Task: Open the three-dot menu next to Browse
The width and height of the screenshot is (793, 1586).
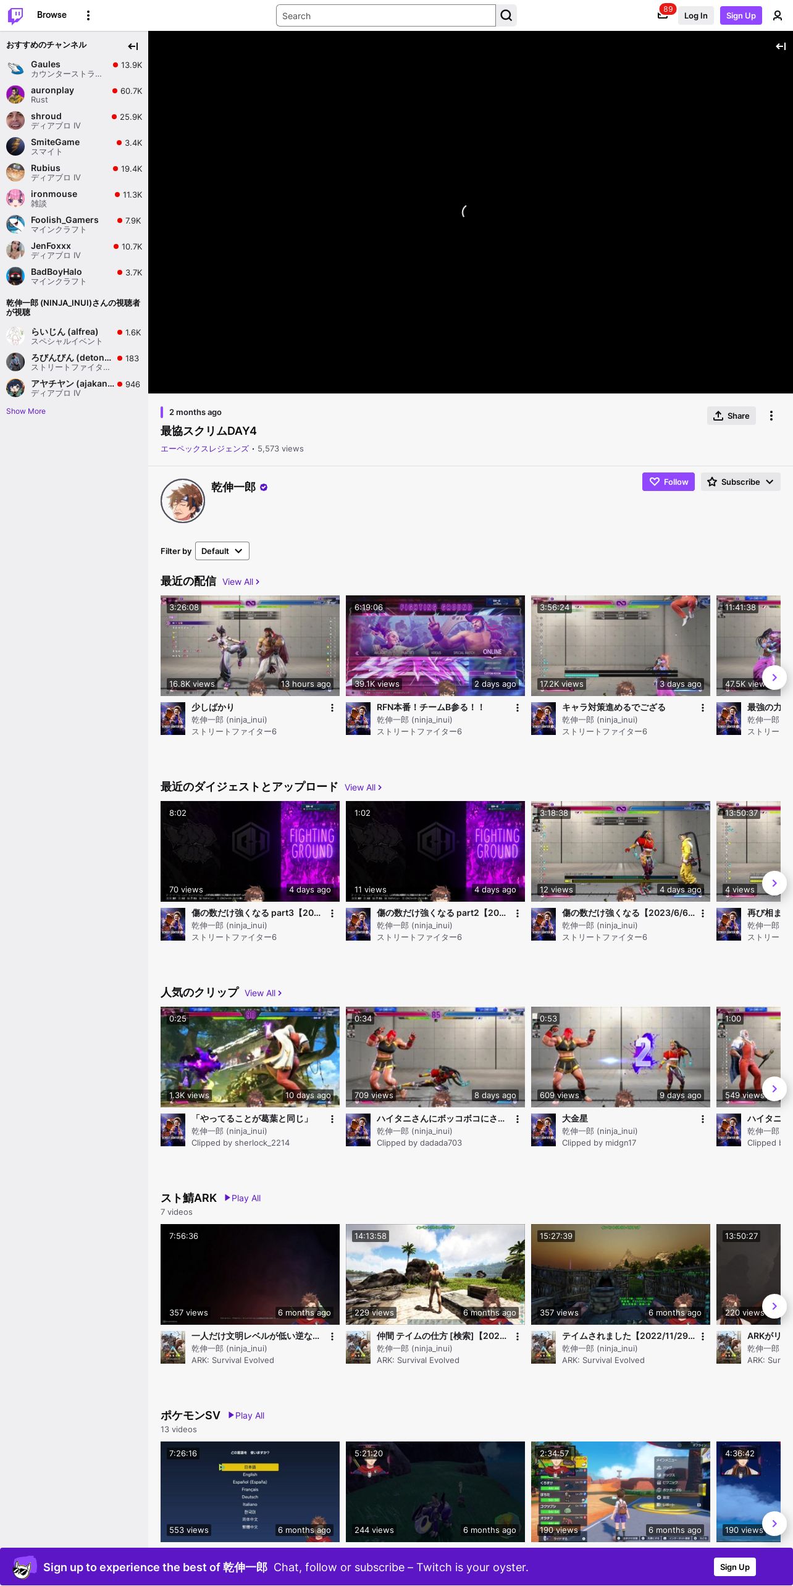Action: (x=88, y=15)
